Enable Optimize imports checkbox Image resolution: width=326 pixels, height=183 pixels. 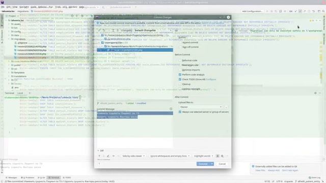click(180, 70)
